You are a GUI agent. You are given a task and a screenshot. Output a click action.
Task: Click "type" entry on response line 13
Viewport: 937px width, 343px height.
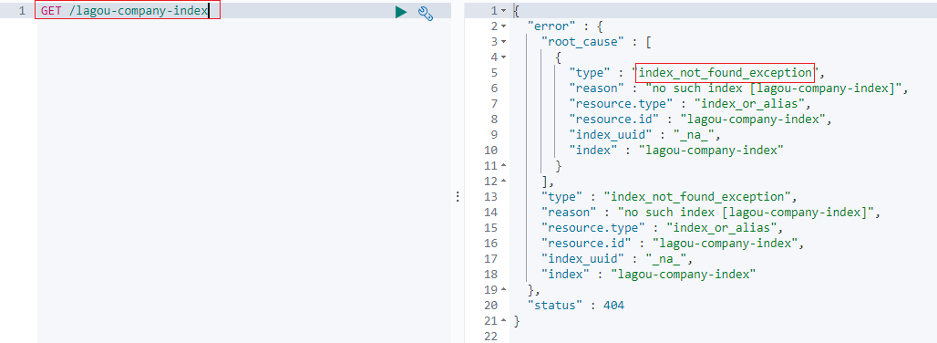coord(669,197)
